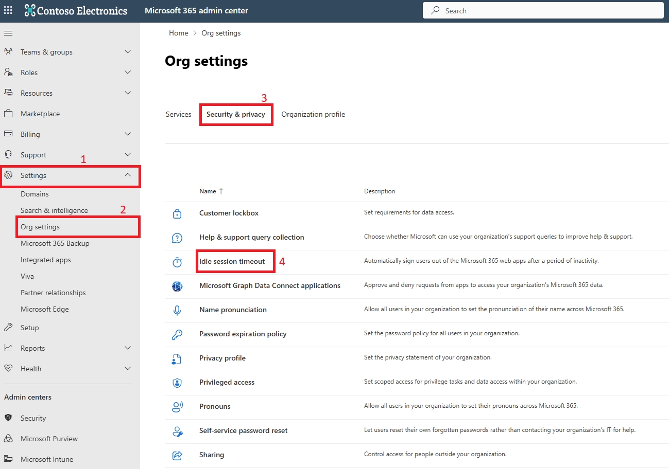Go to Home breadcrumb link
Viewport: 669px width, 469px height.
point(179,33)
